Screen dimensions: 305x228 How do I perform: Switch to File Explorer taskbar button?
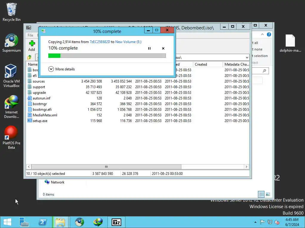(60, 222)
